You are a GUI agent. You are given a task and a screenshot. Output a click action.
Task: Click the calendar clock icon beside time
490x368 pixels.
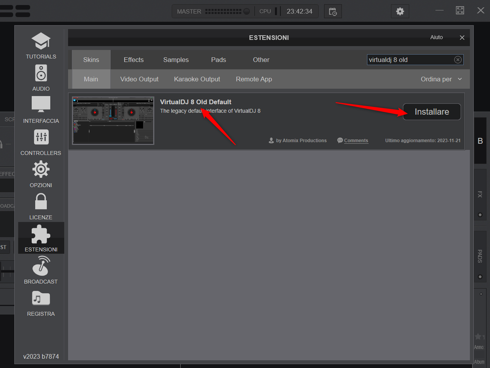(x=333, y=11)
